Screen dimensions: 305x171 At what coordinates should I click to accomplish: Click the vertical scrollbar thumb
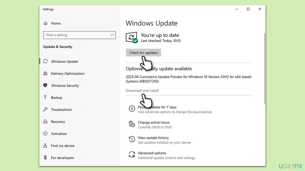click(264, 69)
